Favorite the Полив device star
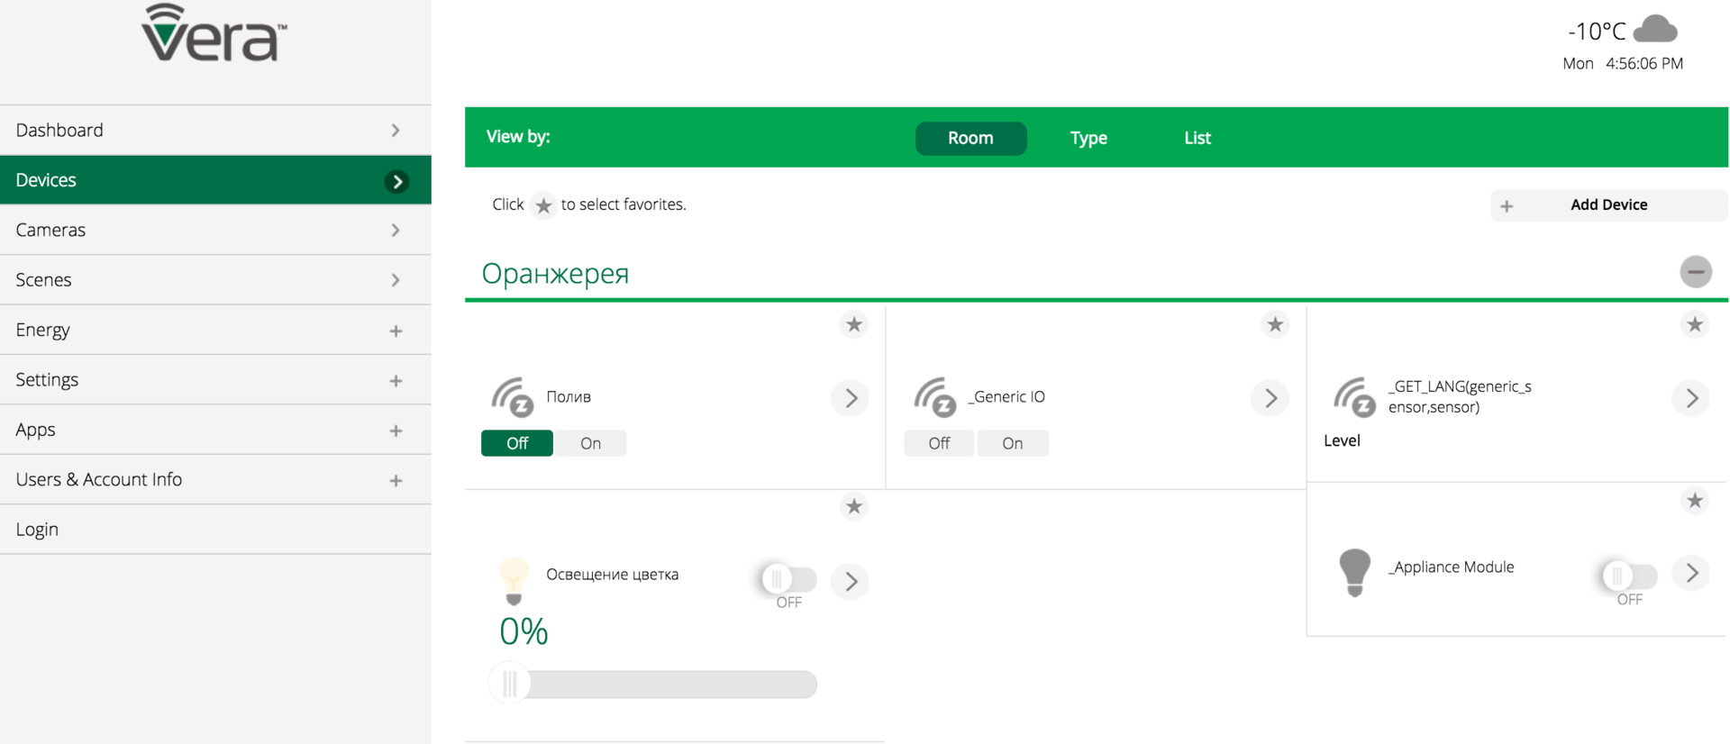Image resolution: width=1730 pixels, height=744 pixels. click(854, 324)
